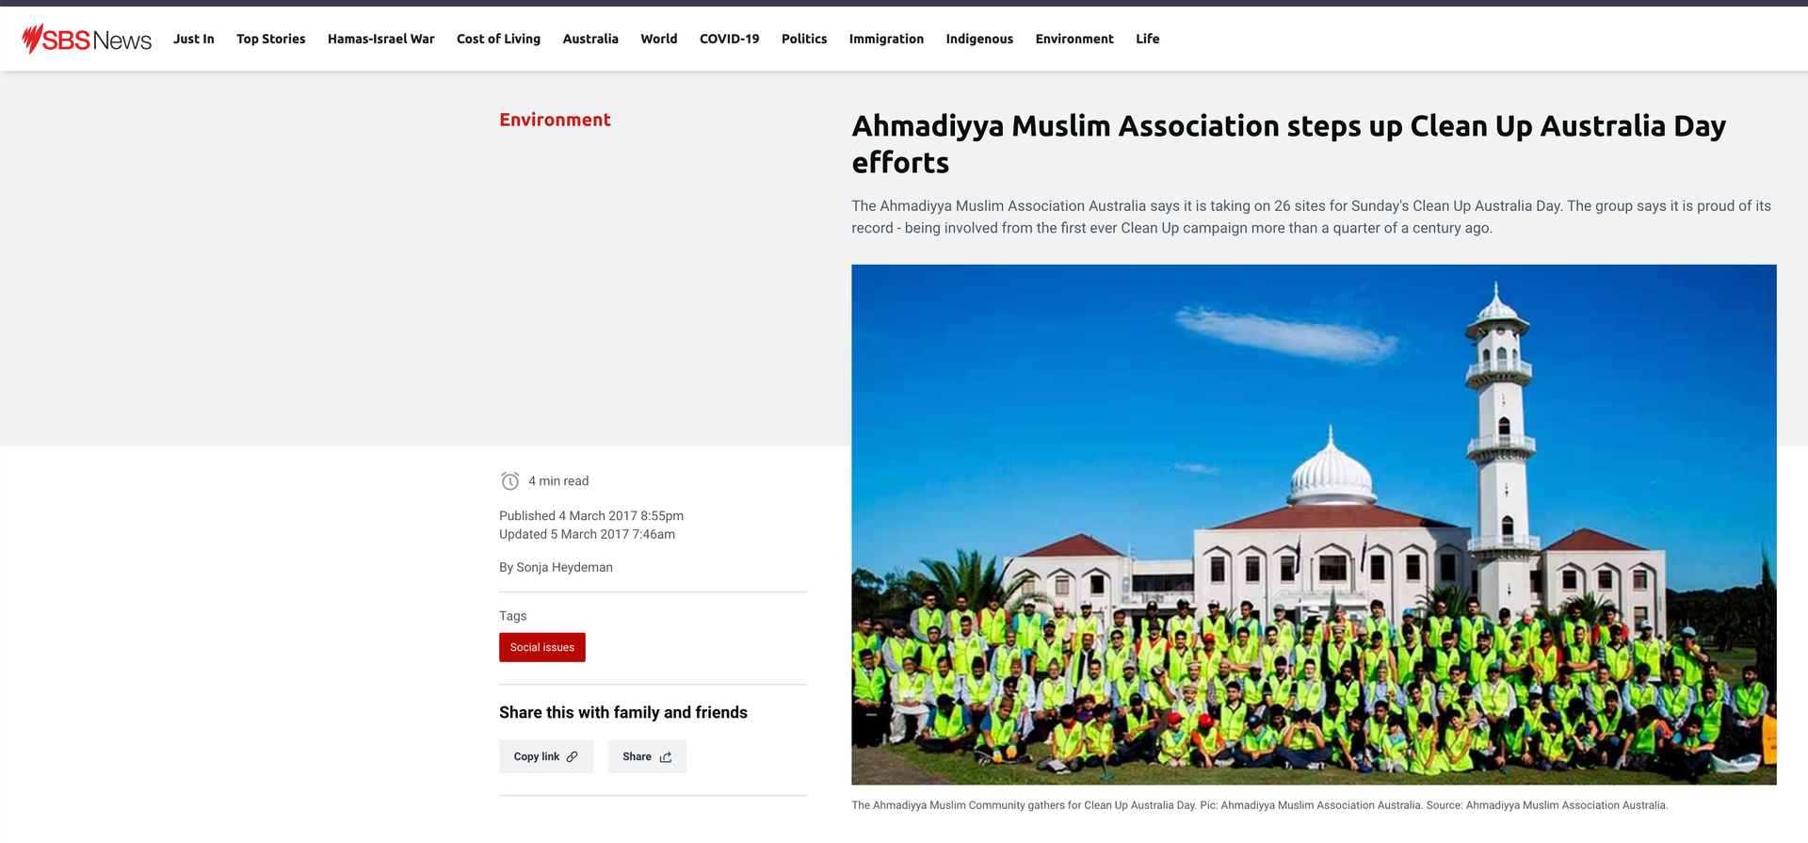Open the COVID-19 section
Image resolution: width=1808 pixels, height=843 pixels.
730,39
